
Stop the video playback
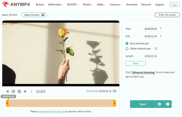click(x=19, y=91)
